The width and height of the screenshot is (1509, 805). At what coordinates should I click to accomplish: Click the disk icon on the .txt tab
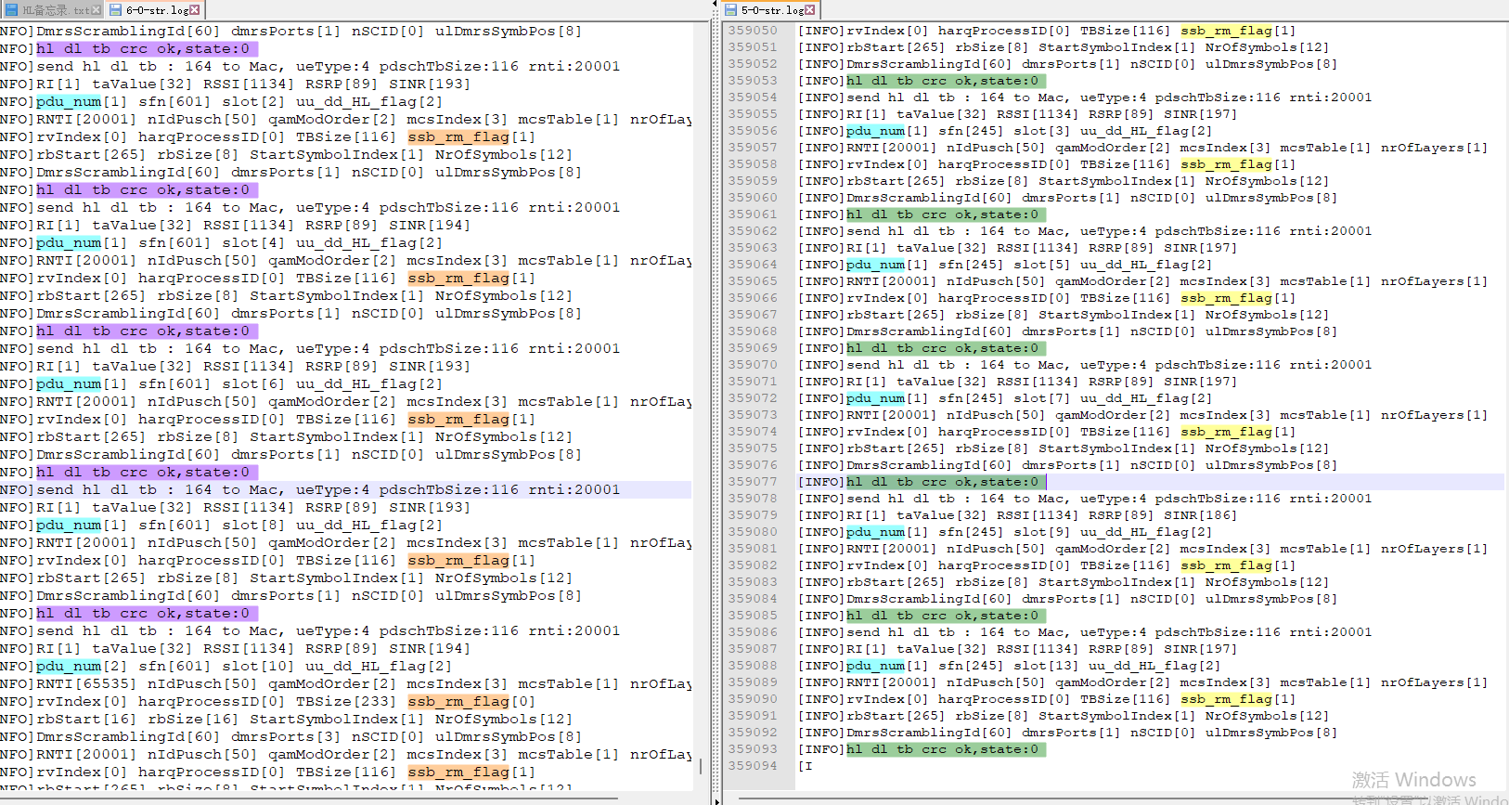(11, 10)
